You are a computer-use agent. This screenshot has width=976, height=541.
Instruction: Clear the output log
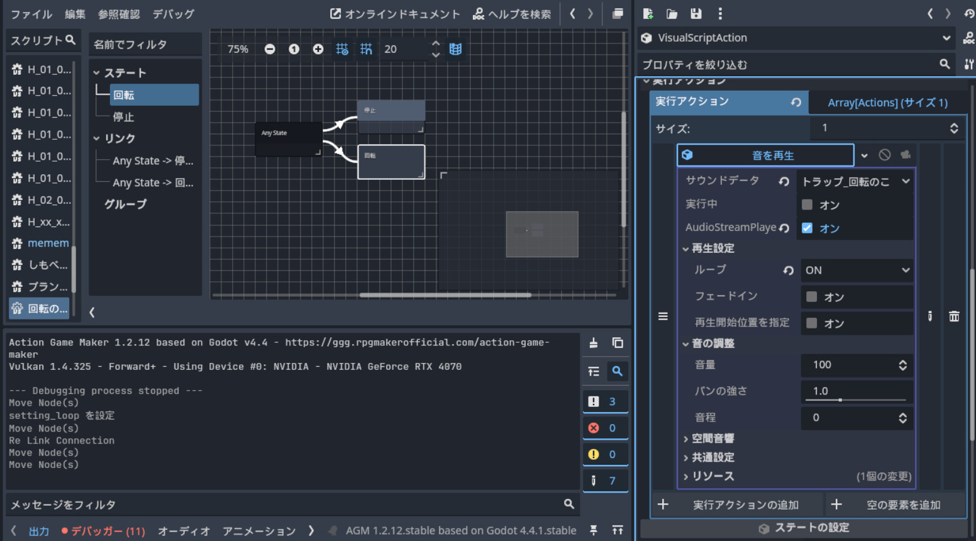point(594,343)
